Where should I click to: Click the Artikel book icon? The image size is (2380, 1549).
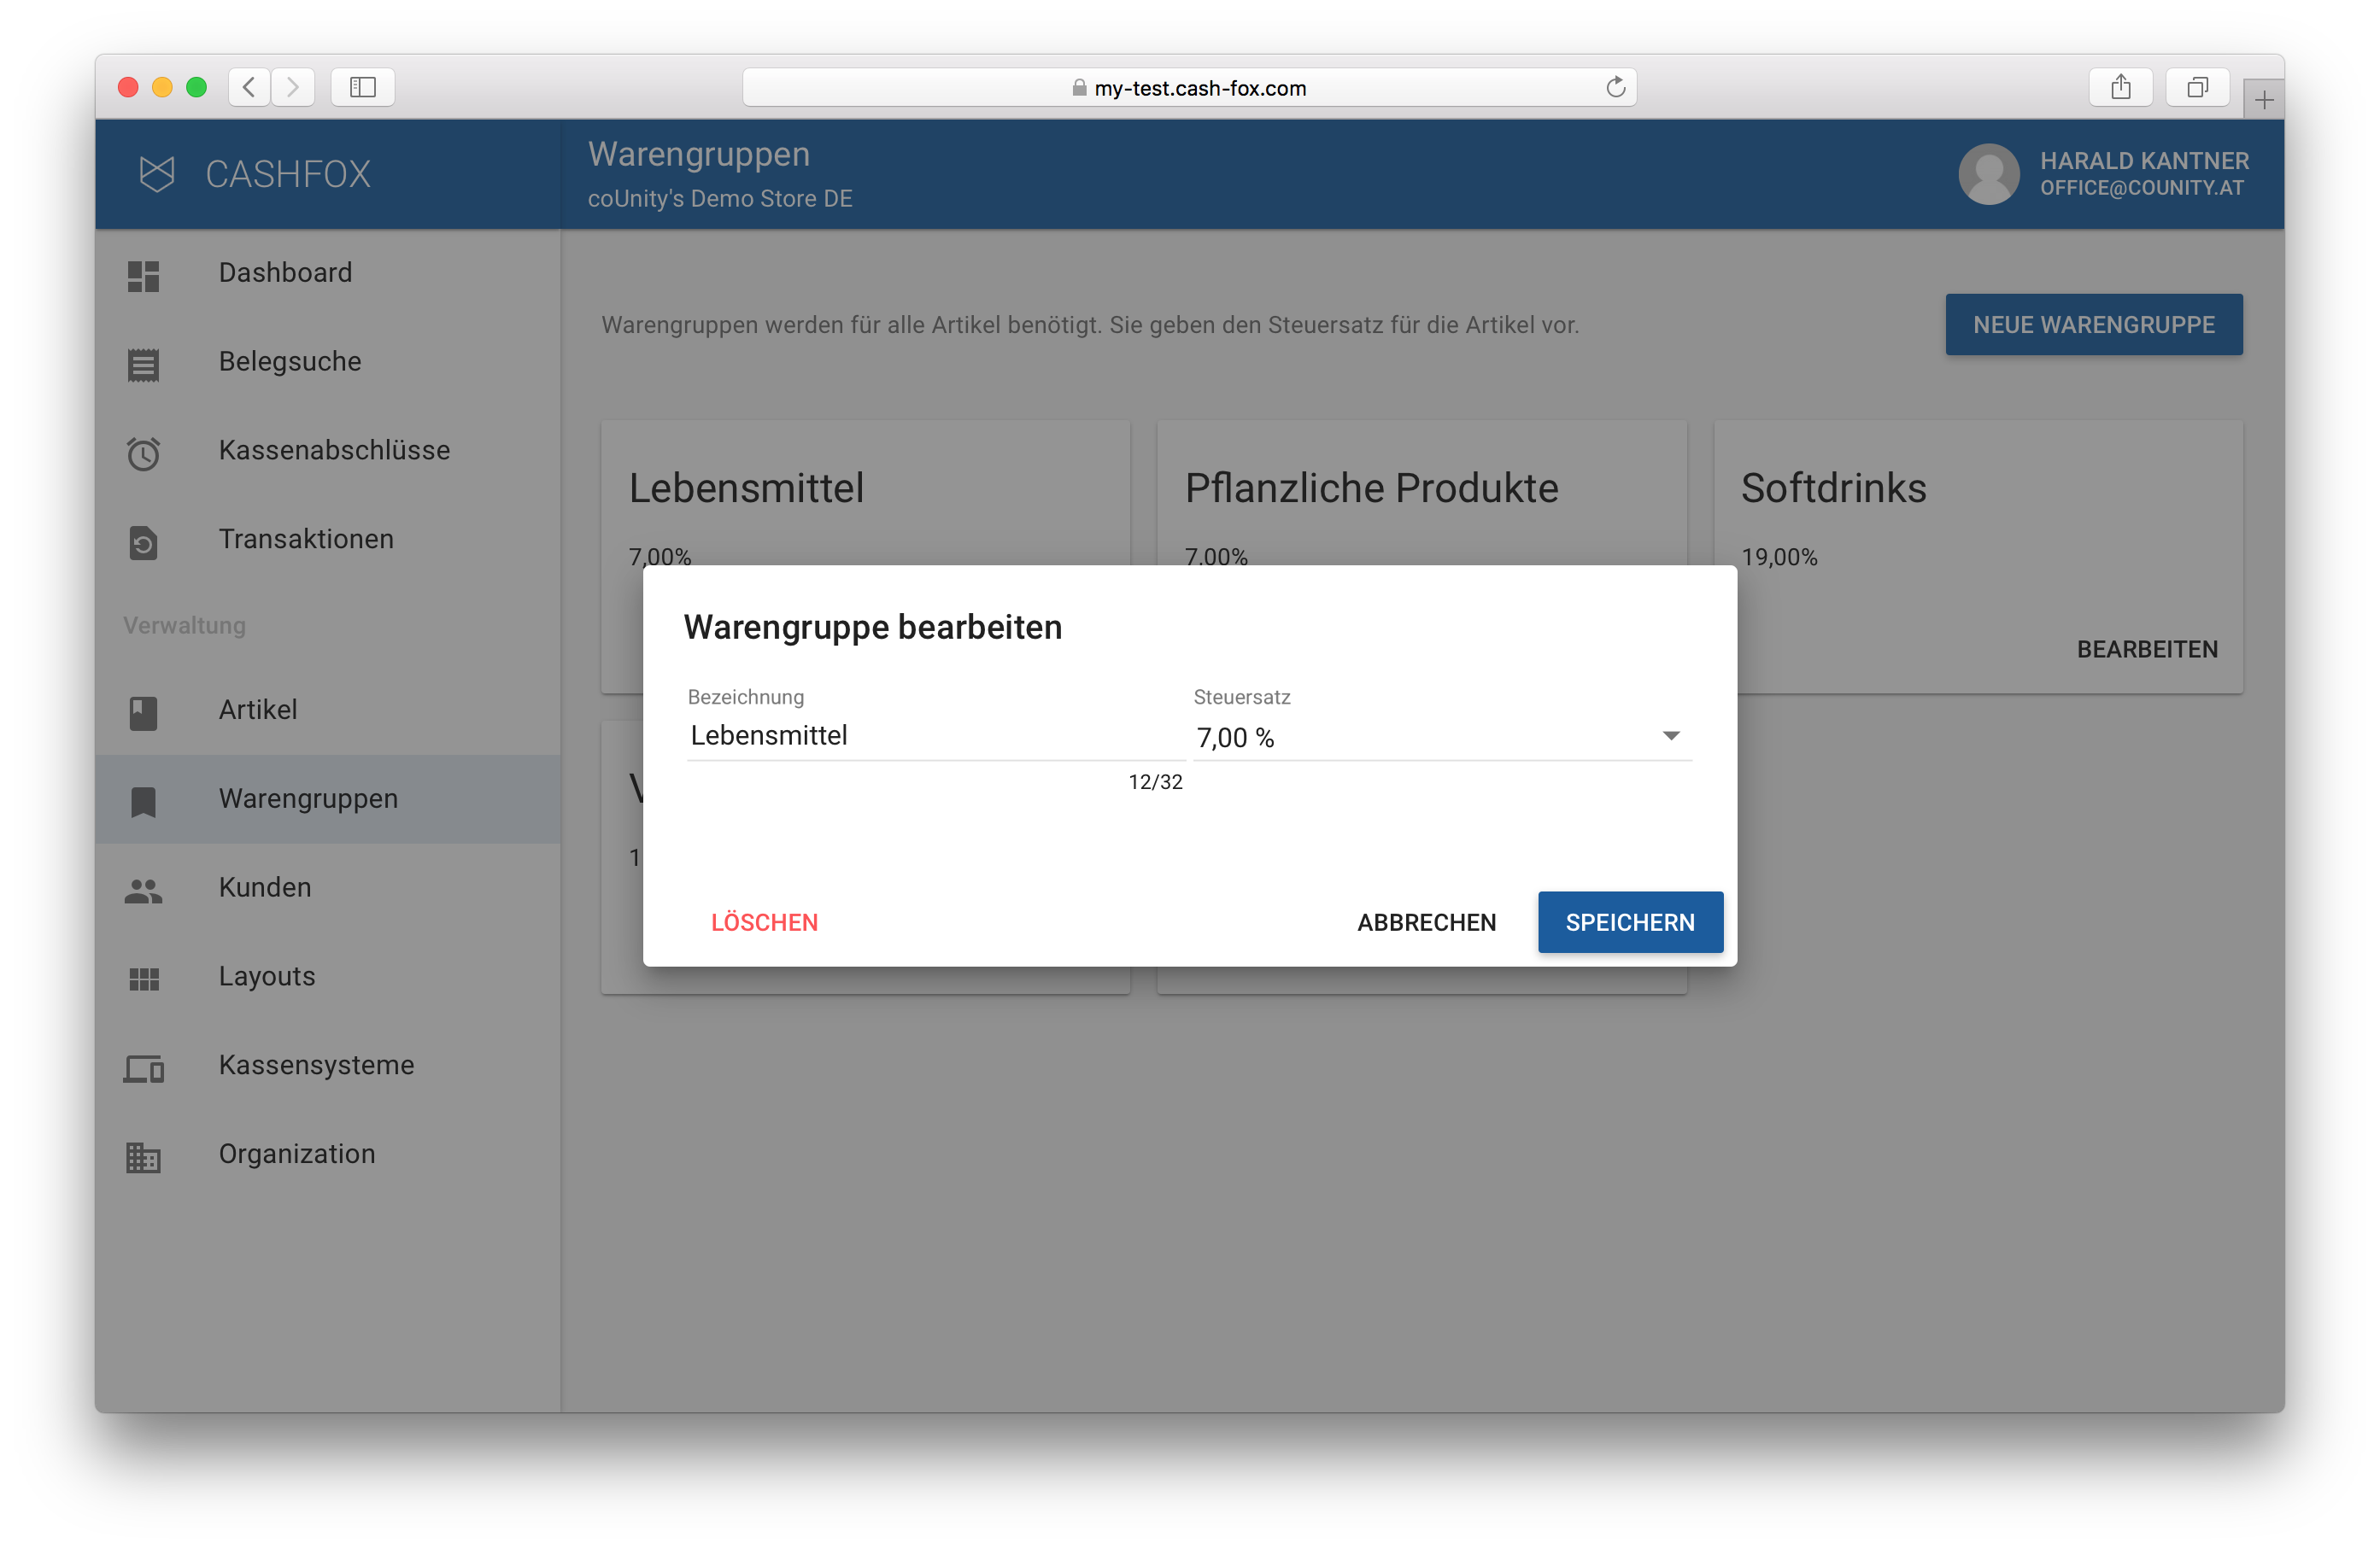point(143,712)
